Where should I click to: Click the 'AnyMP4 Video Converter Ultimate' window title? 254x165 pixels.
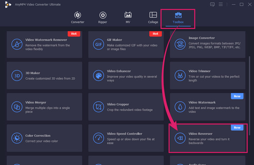[x=38, y=5]
